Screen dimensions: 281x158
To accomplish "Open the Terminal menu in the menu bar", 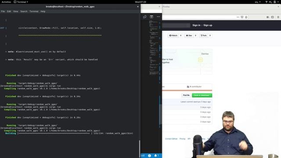I will click(34, 11).
